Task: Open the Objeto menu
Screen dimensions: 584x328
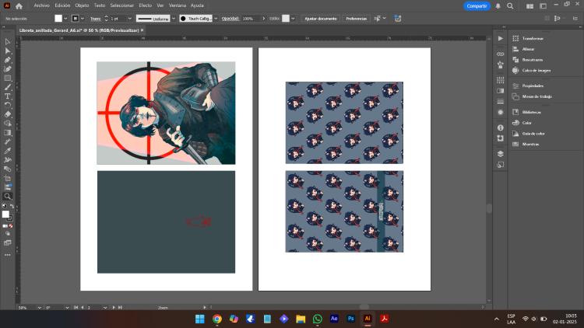Action: [x=82, y=5]
